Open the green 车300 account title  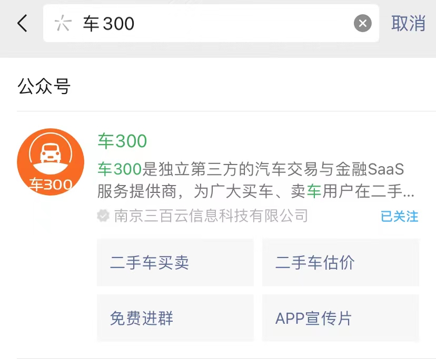pos(122,141)
